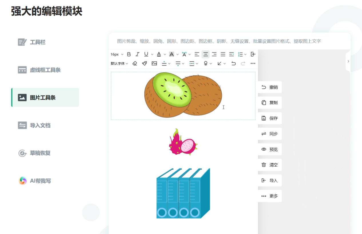Select the eraser clear-format tool
The width and height of the screenshot is (362, 234).
[x=135, y=63]
